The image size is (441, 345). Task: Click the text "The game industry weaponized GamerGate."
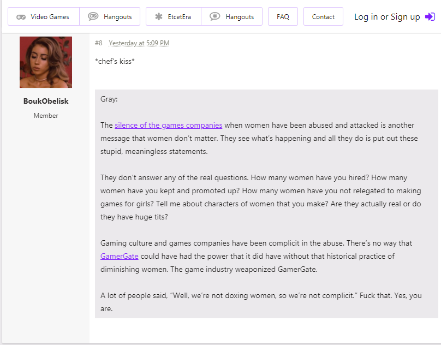tap(244, 269)
